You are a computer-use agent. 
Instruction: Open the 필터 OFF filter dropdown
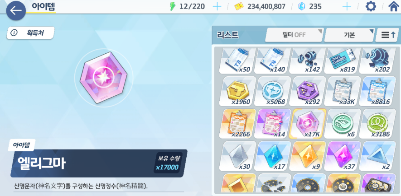pos(295,35)
